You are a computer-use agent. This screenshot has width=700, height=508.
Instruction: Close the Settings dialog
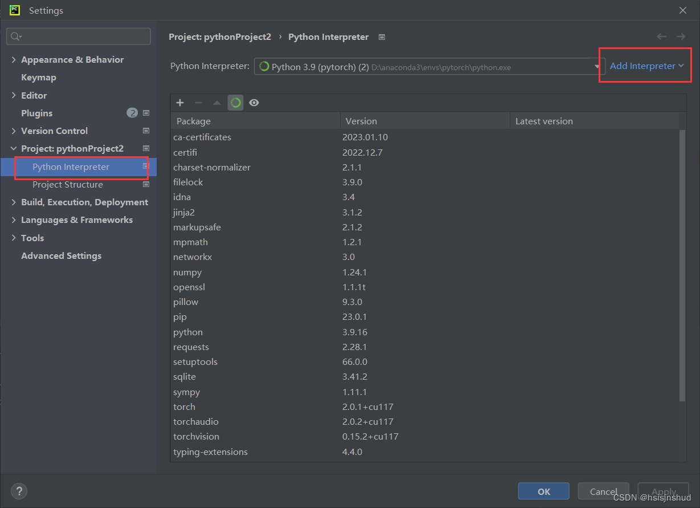point(683,10)
